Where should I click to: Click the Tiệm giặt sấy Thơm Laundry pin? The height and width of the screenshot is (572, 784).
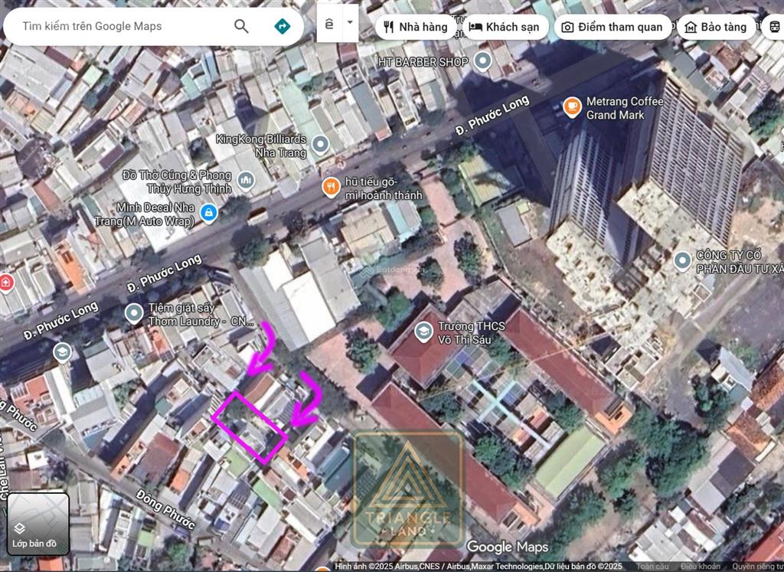click(x=135, y=312)
